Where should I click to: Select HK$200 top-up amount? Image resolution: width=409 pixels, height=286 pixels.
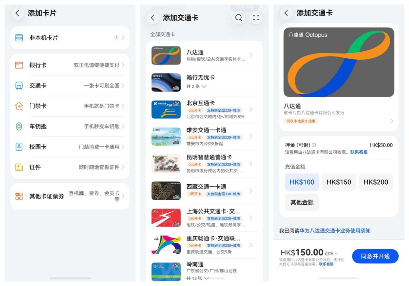pos(376,182)
